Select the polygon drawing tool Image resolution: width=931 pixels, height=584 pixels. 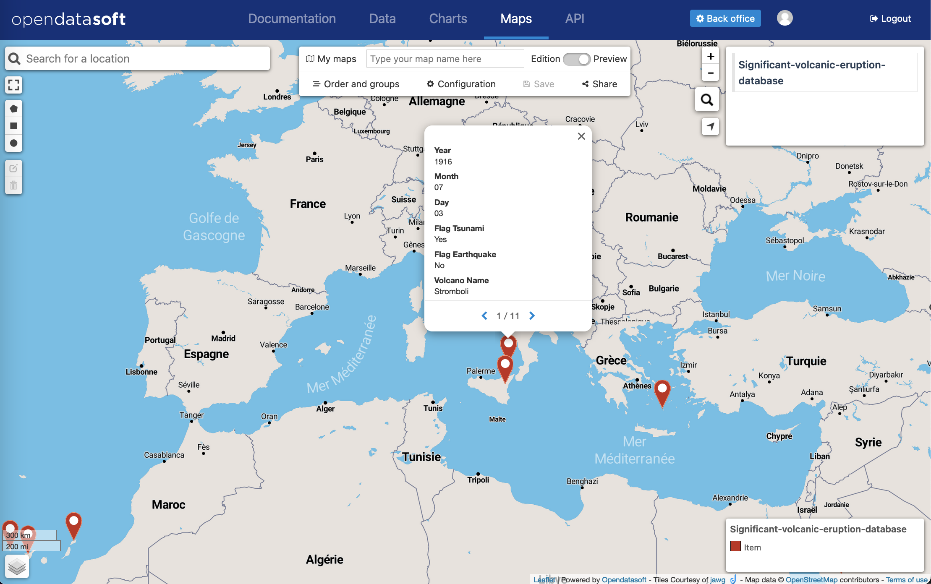(x=13, y=109)
